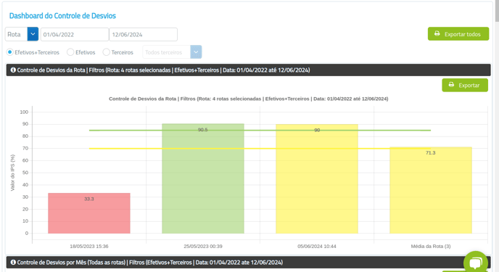499x272 pixels.
Task: Click the Controle de Desvios por Mês header bar
Action: click(249, 263)
